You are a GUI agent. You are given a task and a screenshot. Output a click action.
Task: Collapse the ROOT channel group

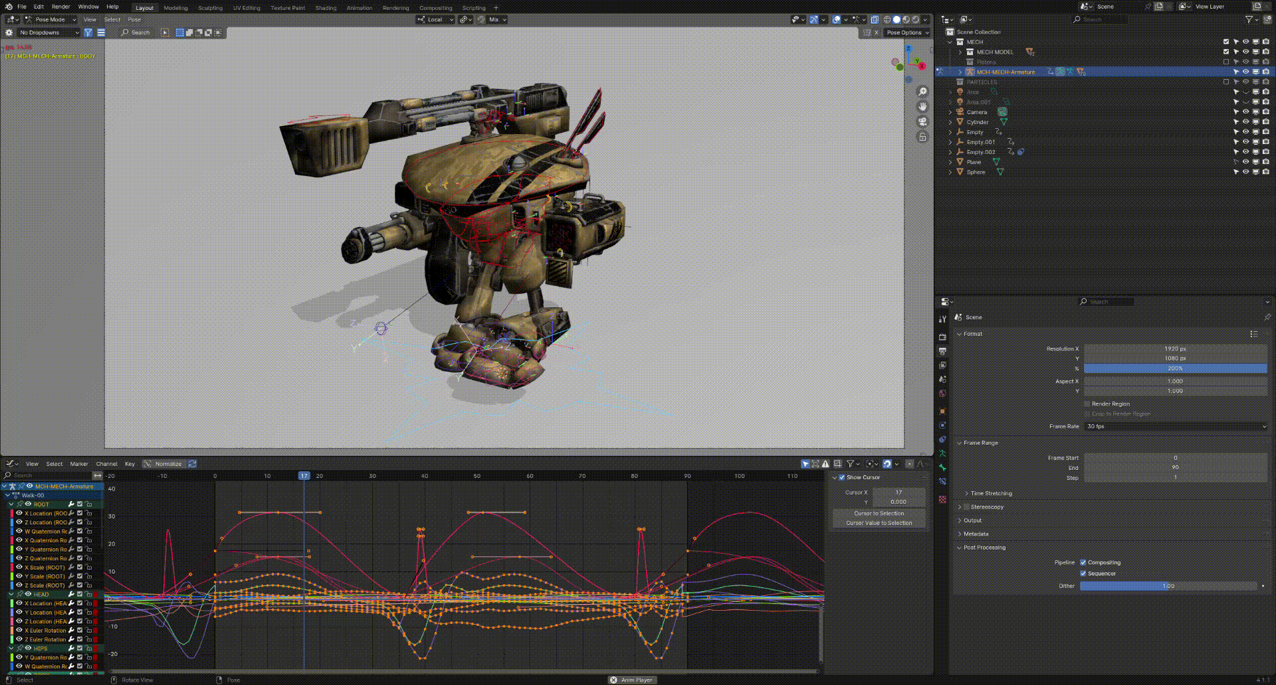[11, 504]
